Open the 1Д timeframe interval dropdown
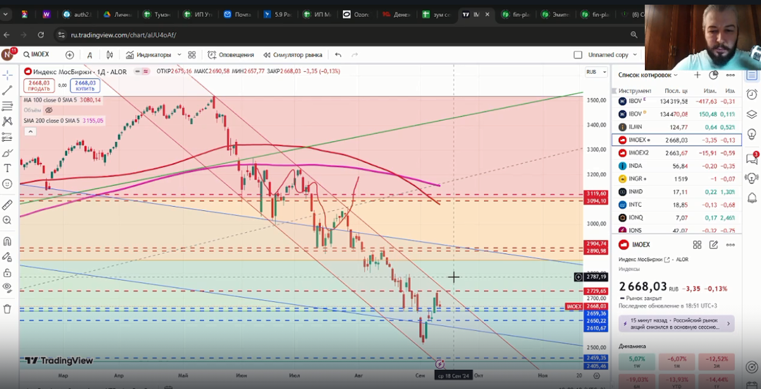This screenshot has width=761, height=389. click(x=89, y=55)
